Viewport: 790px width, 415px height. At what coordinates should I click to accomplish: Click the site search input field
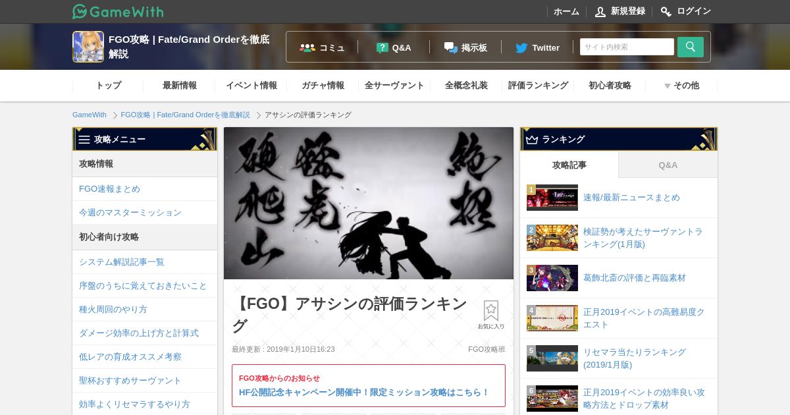click(x=627, y=47)
